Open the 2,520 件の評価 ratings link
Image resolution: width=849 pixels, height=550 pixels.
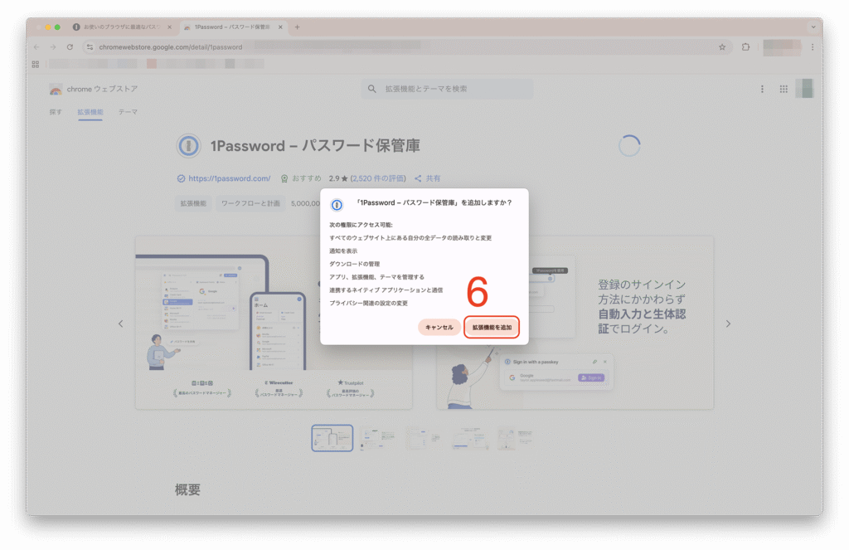pyautogui.click(x=378, y=178)
